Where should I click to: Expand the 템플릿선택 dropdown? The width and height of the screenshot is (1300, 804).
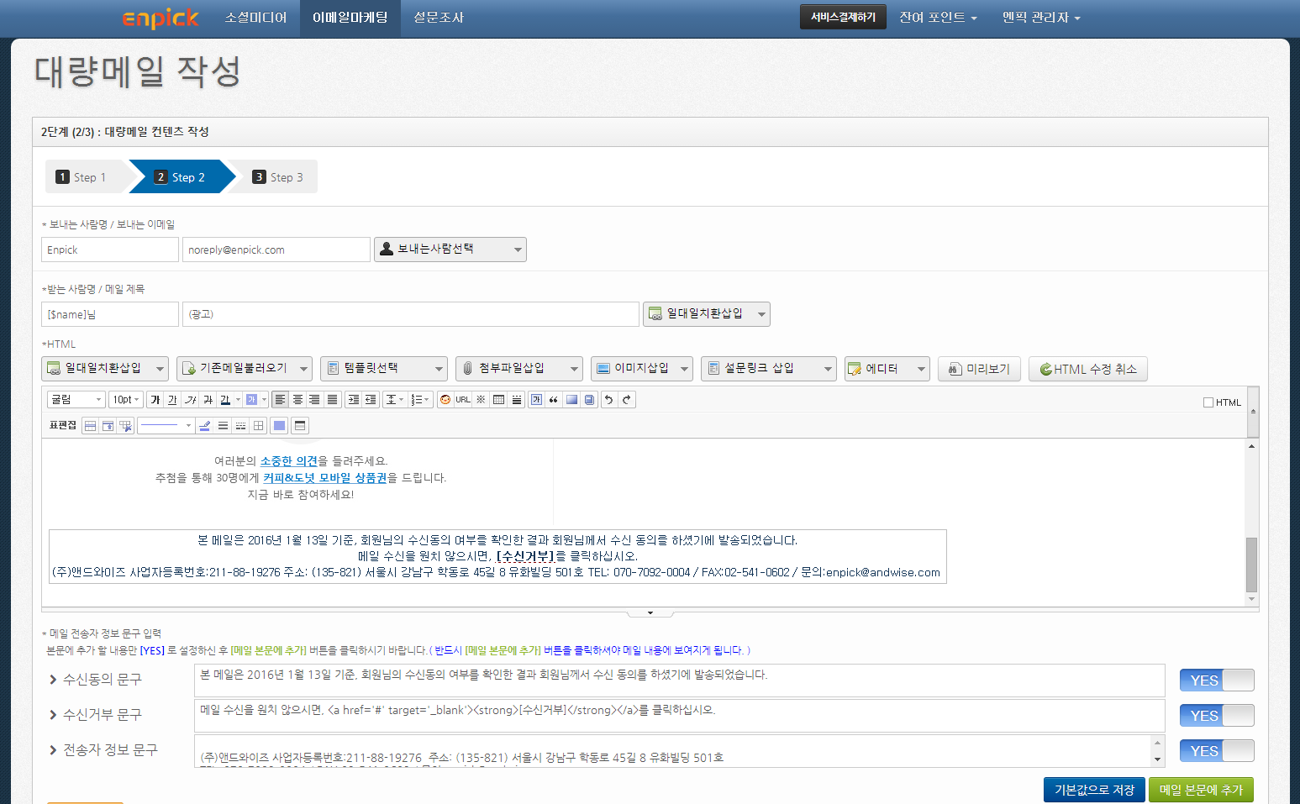[x=383, y=369]
